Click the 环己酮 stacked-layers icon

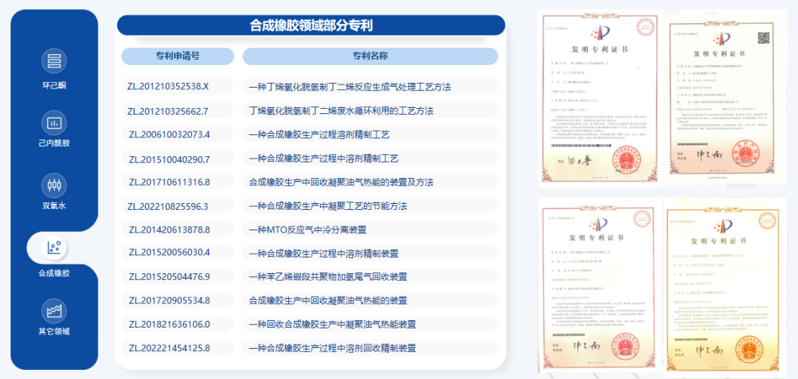pos(54,60)
